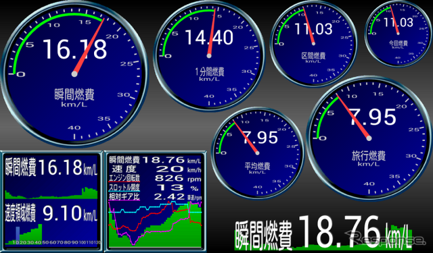The image size is (433, 253).
Task: Select the 相対ギア比 label with magenta underline
Action: click(124, 197)
